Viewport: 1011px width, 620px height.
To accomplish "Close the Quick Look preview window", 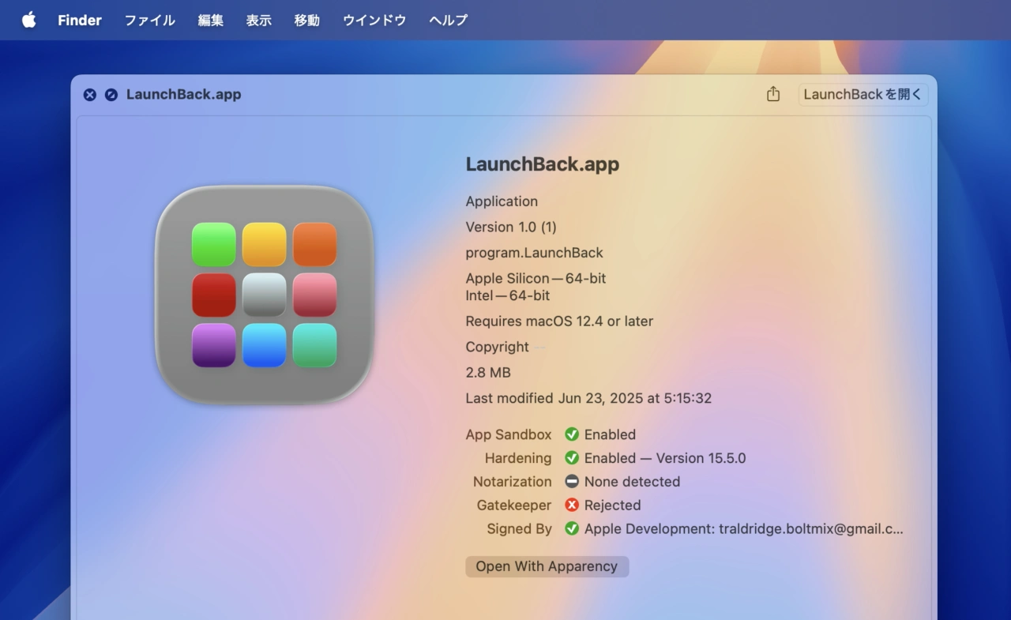I will pyautogui.click(x=90, y=95).
